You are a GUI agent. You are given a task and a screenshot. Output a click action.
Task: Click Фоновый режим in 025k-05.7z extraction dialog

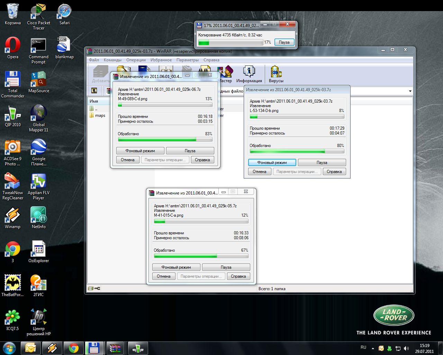(x=176, y=267)
